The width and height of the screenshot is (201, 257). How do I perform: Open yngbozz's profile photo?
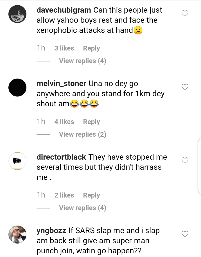(17, 235)
